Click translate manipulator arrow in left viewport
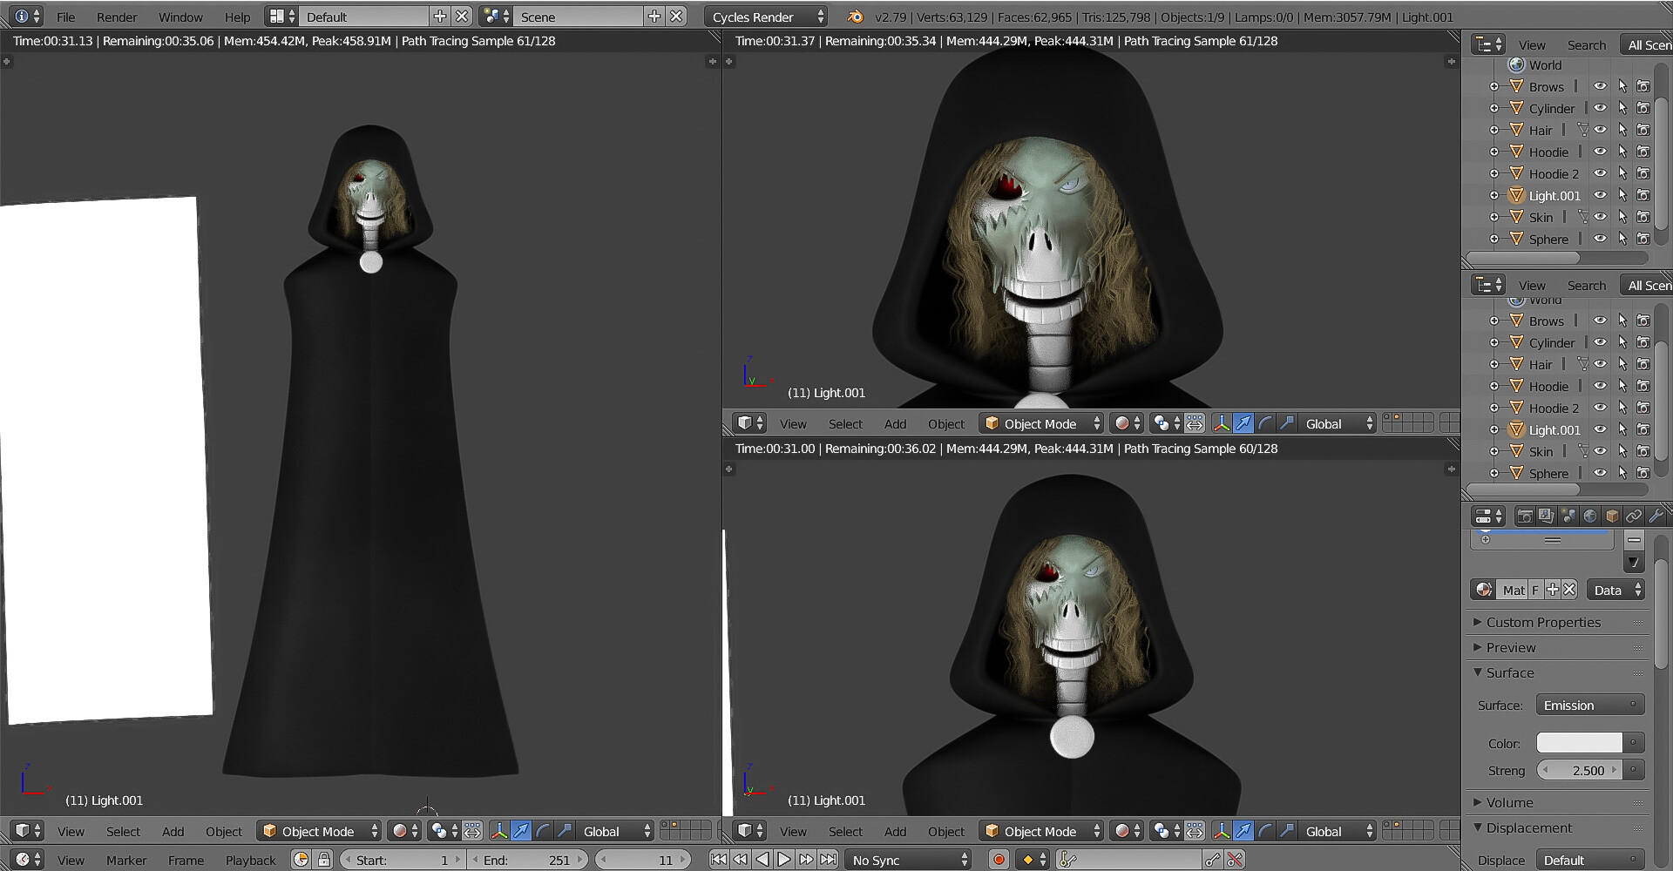The image size is (1673, 871). click(521, 831)
